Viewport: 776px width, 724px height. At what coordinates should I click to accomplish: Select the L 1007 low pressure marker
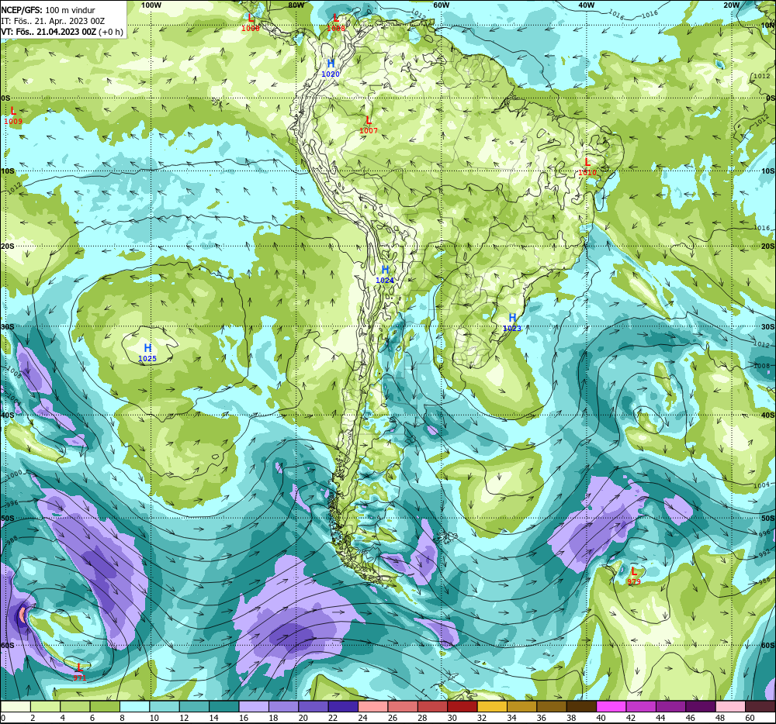[368, 125]
